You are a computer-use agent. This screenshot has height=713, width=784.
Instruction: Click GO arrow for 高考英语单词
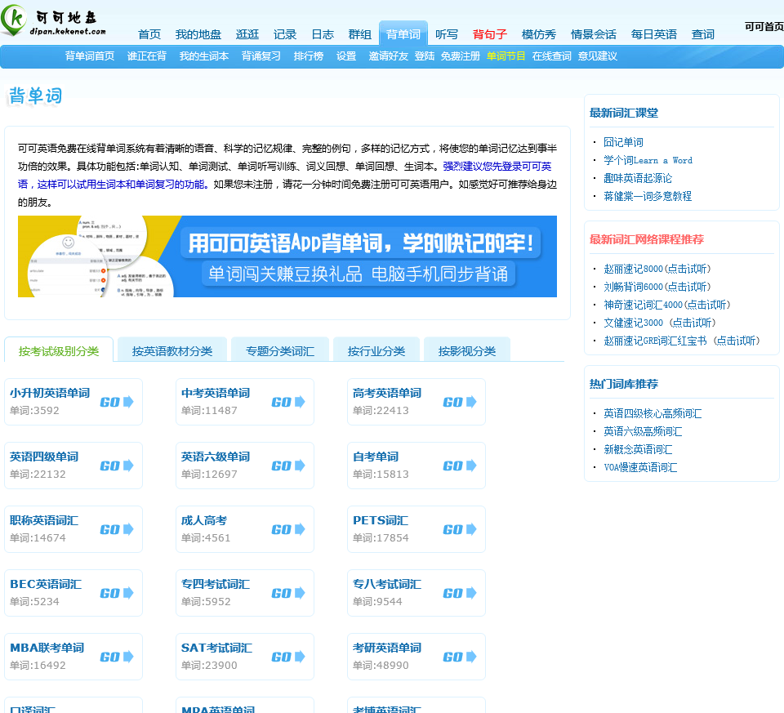(460, 402)
